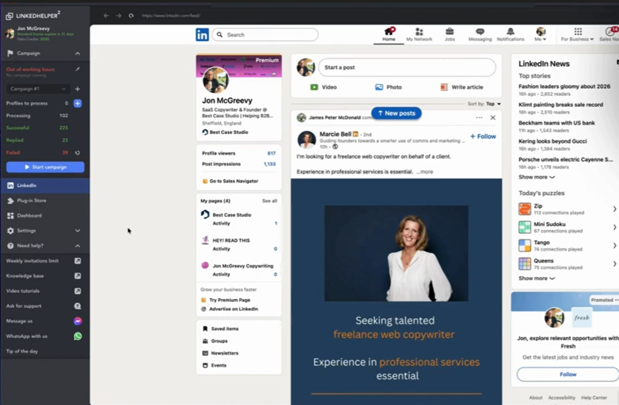Collapse the Need help? section
Viewport: 619px width, 405px height.
[78, 245]
